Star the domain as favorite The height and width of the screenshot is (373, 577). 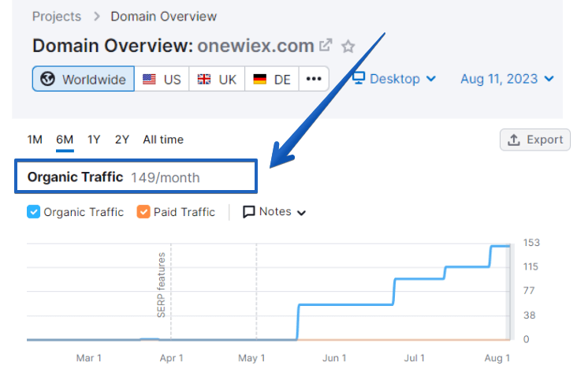(348, 47)
